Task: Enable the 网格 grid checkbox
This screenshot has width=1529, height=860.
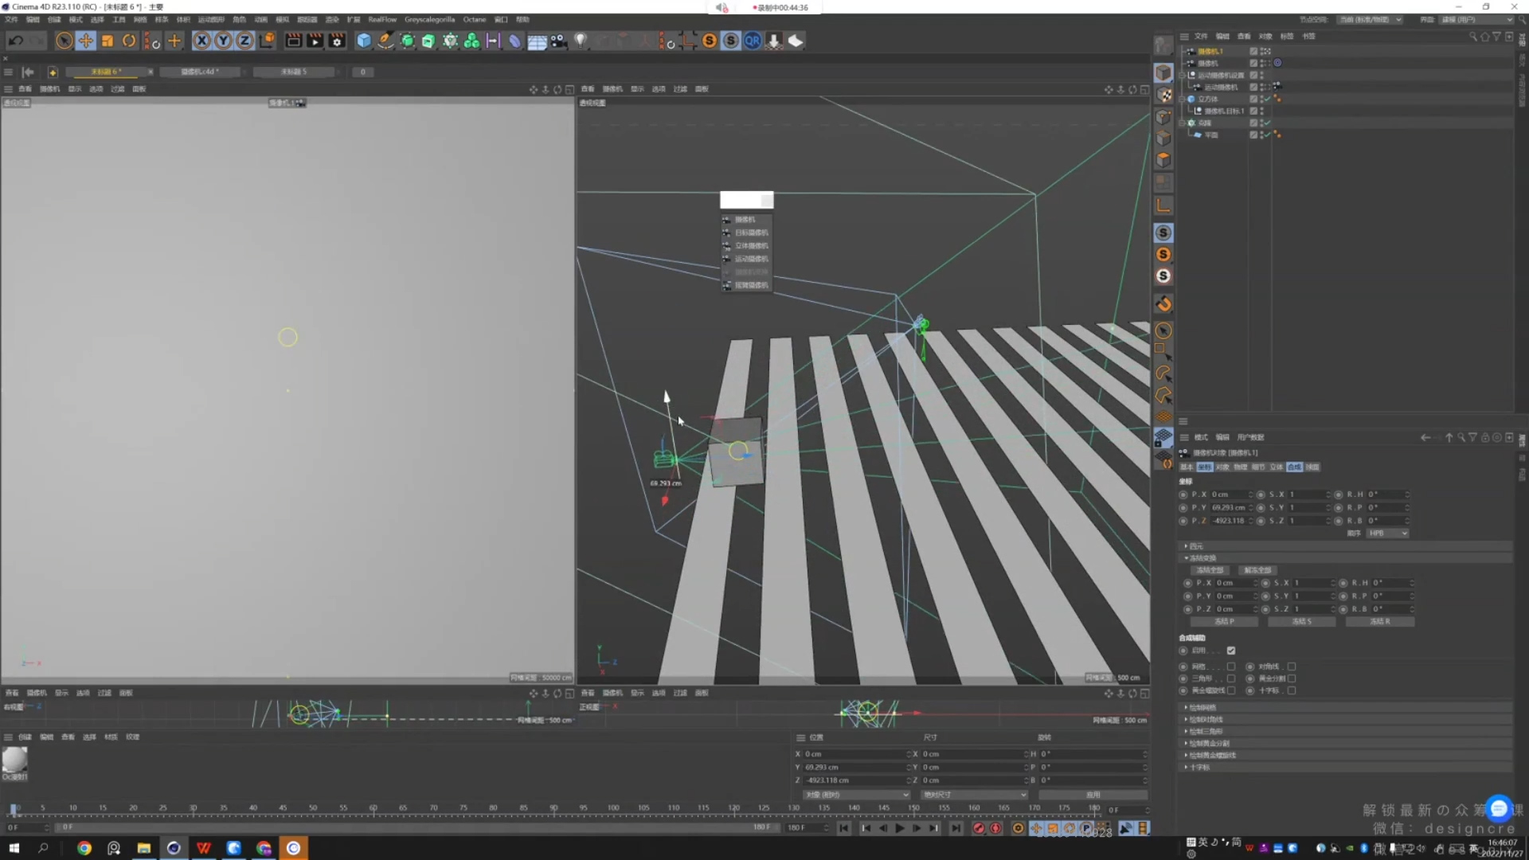Action: point(1231,666)
